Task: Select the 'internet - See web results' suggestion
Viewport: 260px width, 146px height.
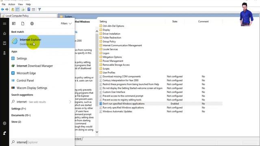Action: point(42,102)
